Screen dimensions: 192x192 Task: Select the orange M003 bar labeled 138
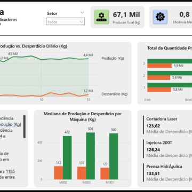[82, 173]
